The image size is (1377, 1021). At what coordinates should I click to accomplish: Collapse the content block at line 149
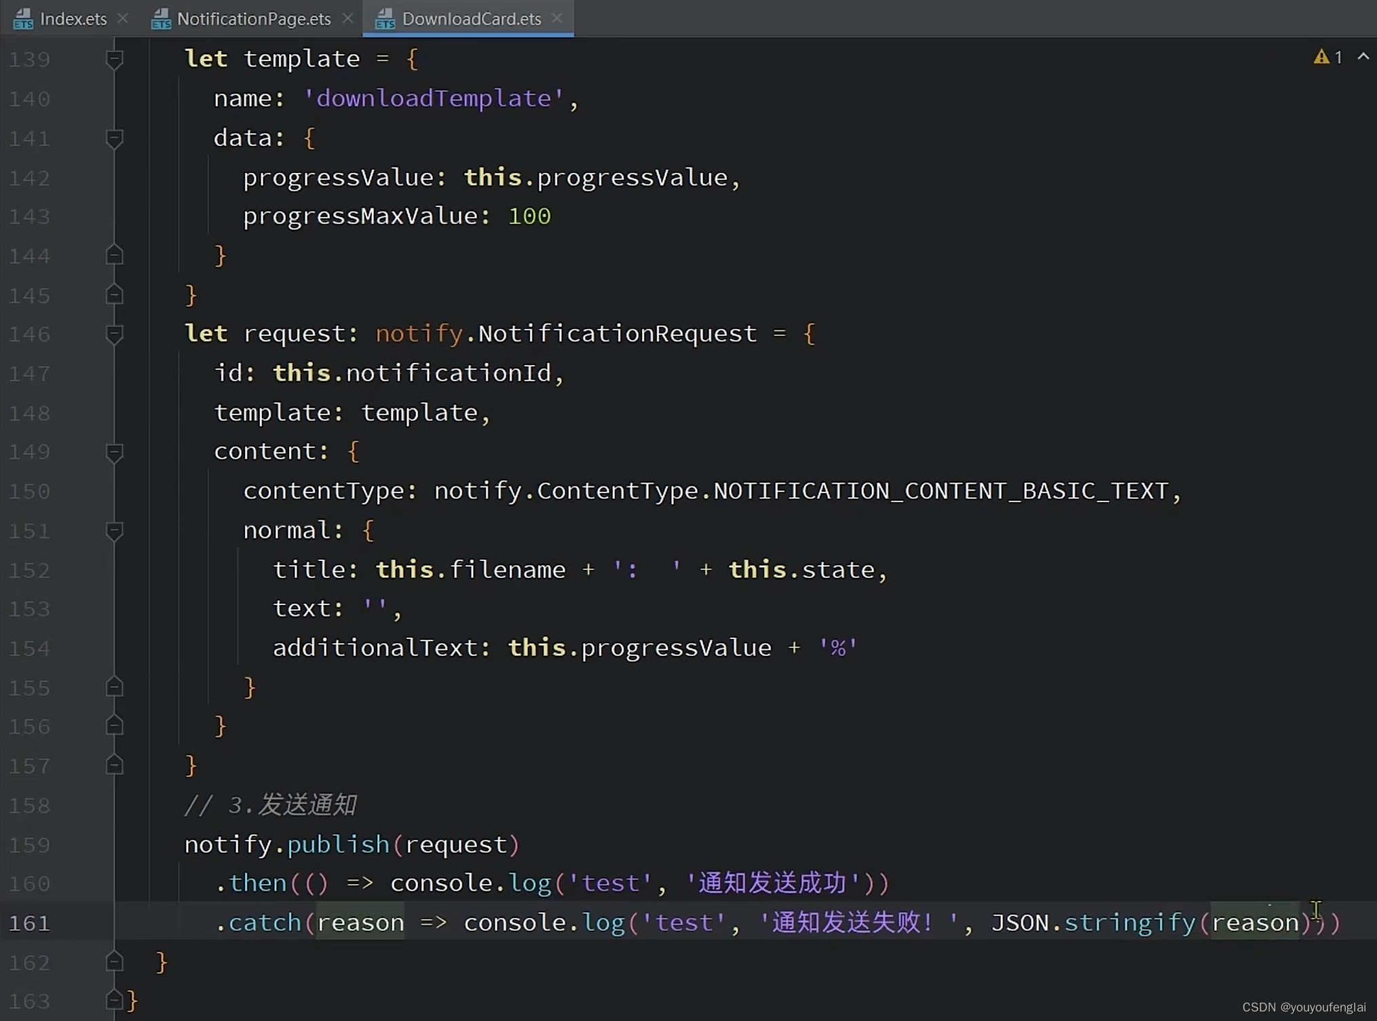click(115, 452)
